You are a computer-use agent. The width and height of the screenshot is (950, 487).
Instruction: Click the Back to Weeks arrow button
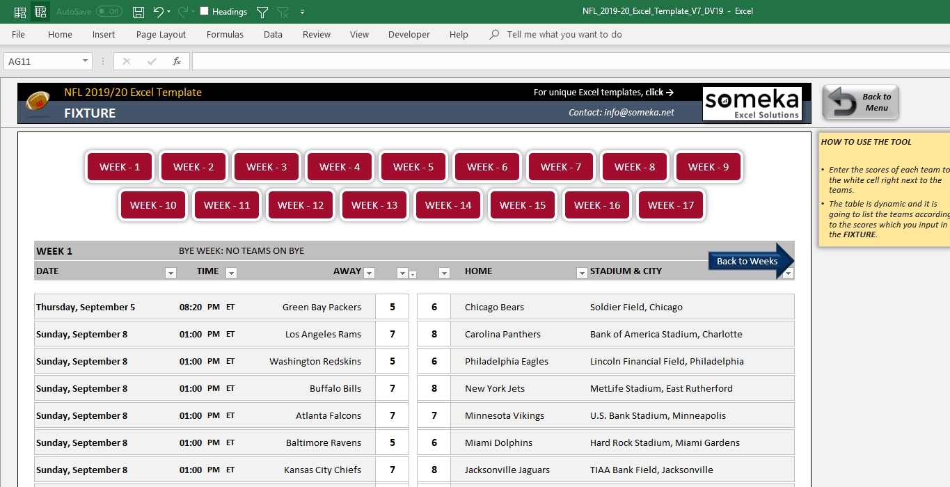point(751,261)
